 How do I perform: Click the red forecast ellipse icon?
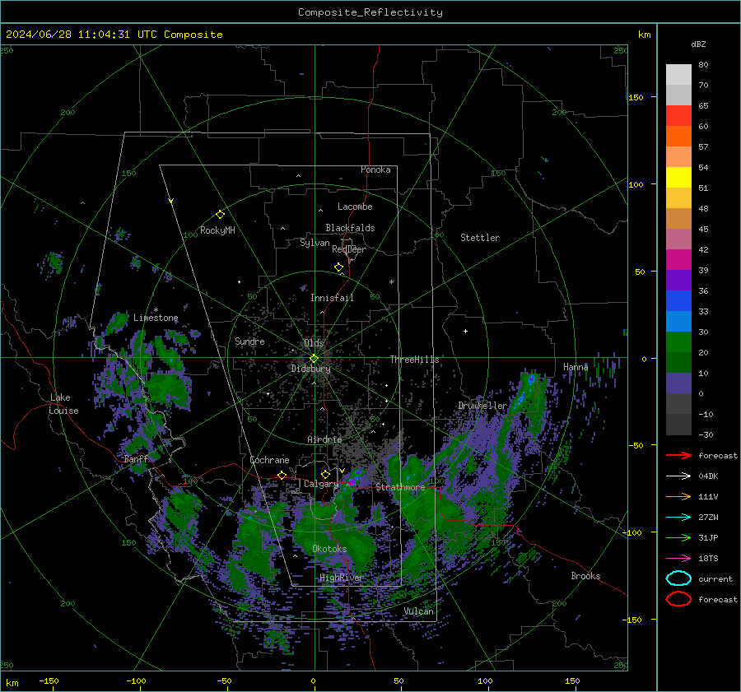pos(678,599)
